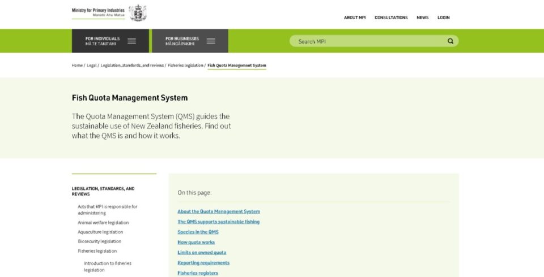
Task: Type in the Search MPI field
Action: point(368,41)
